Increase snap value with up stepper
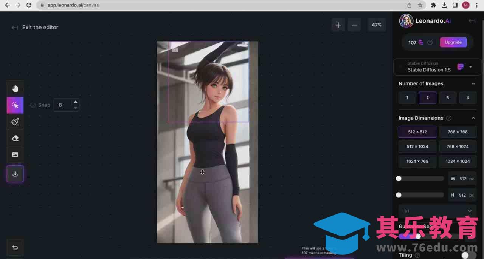484x259 pixels. [x=76, y=102]
